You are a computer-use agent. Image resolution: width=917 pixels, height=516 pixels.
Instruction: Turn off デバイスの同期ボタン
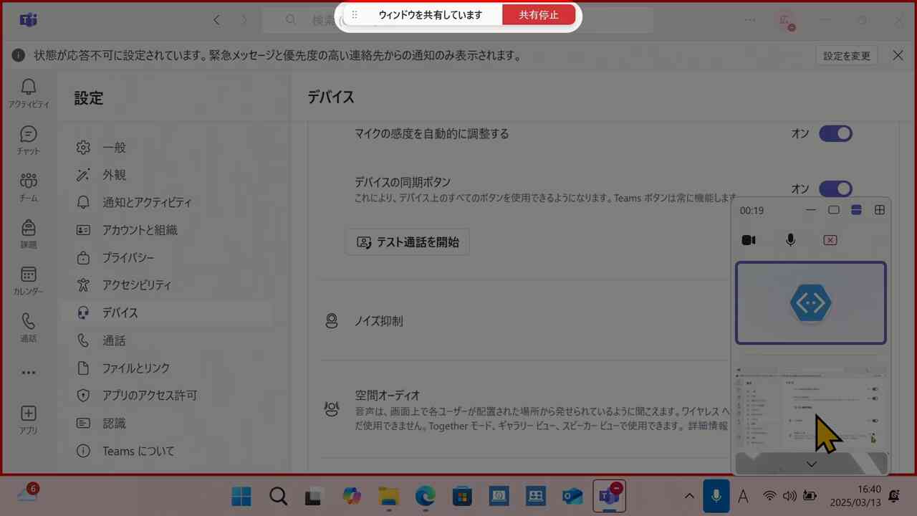(x=835, y=188)
